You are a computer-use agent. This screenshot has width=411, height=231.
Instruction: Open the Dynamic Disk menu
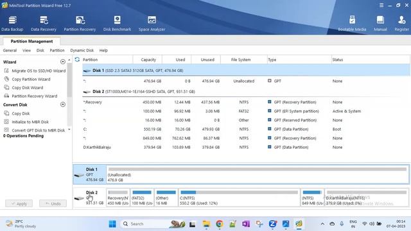(x=82, y=50)
